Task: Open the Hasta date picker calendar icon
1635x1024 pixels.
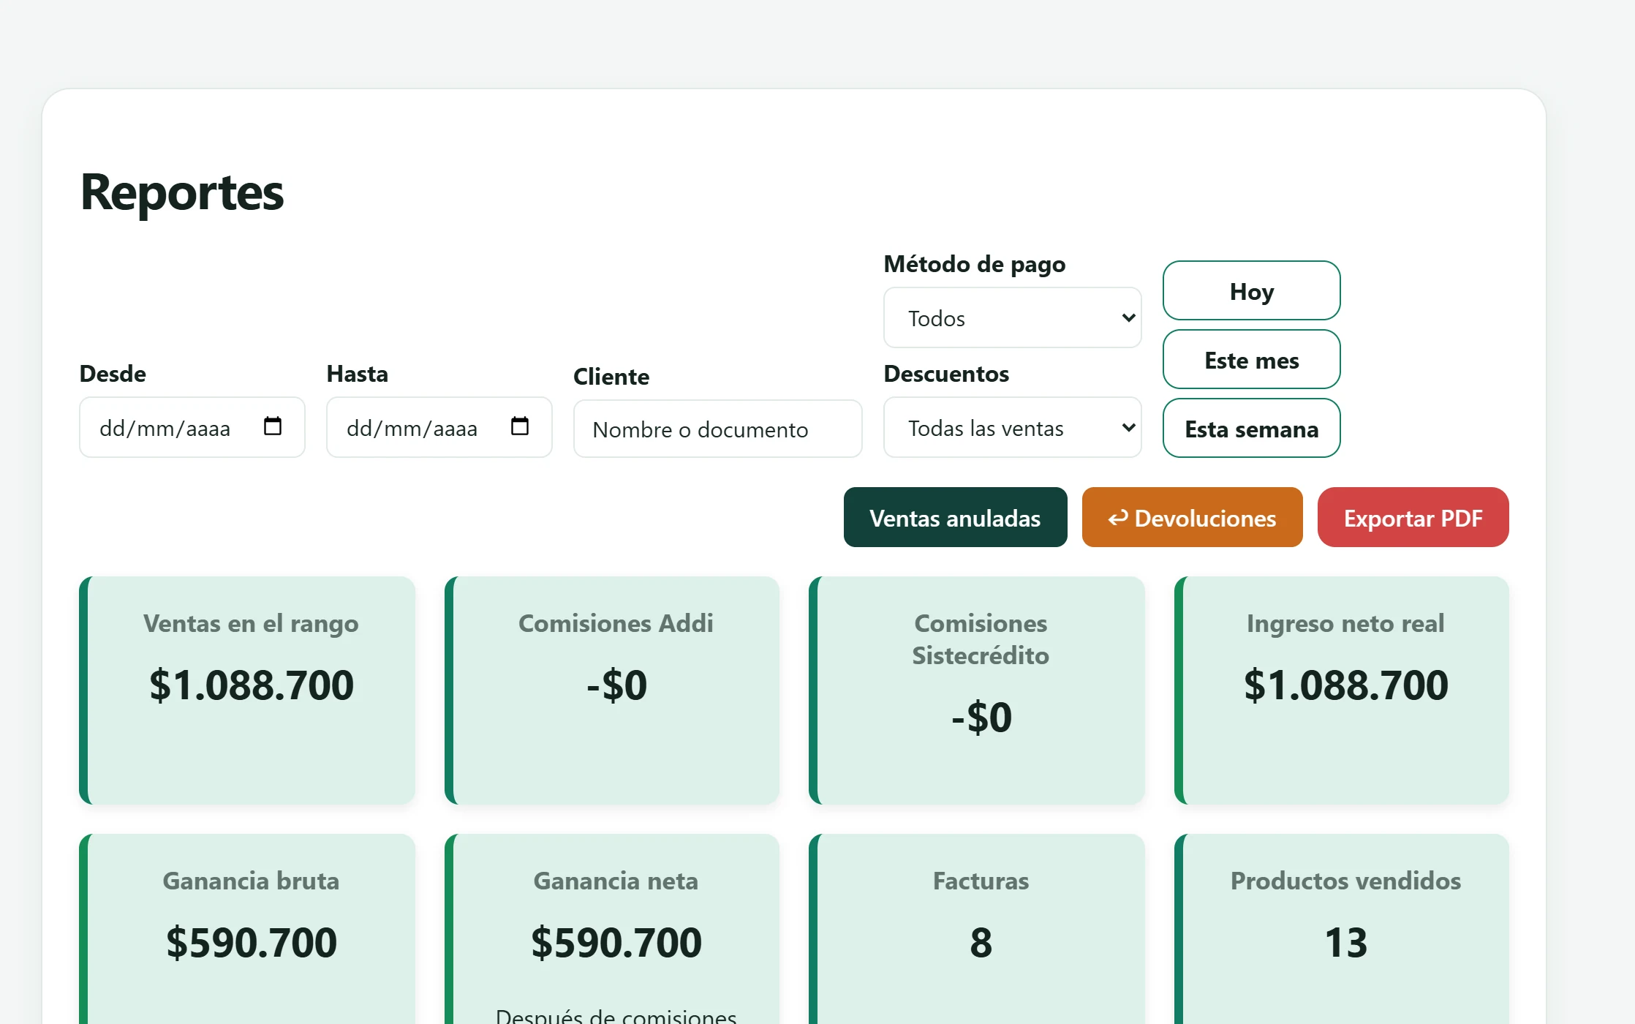Action: click(x=520, y=426)
